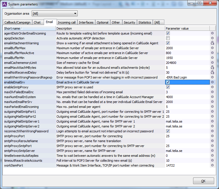Click the power icon in the agentDistrOrderEmailIncoming row
Image resolution: width=219 pixels, height=189 pixels.
(212, 33)
